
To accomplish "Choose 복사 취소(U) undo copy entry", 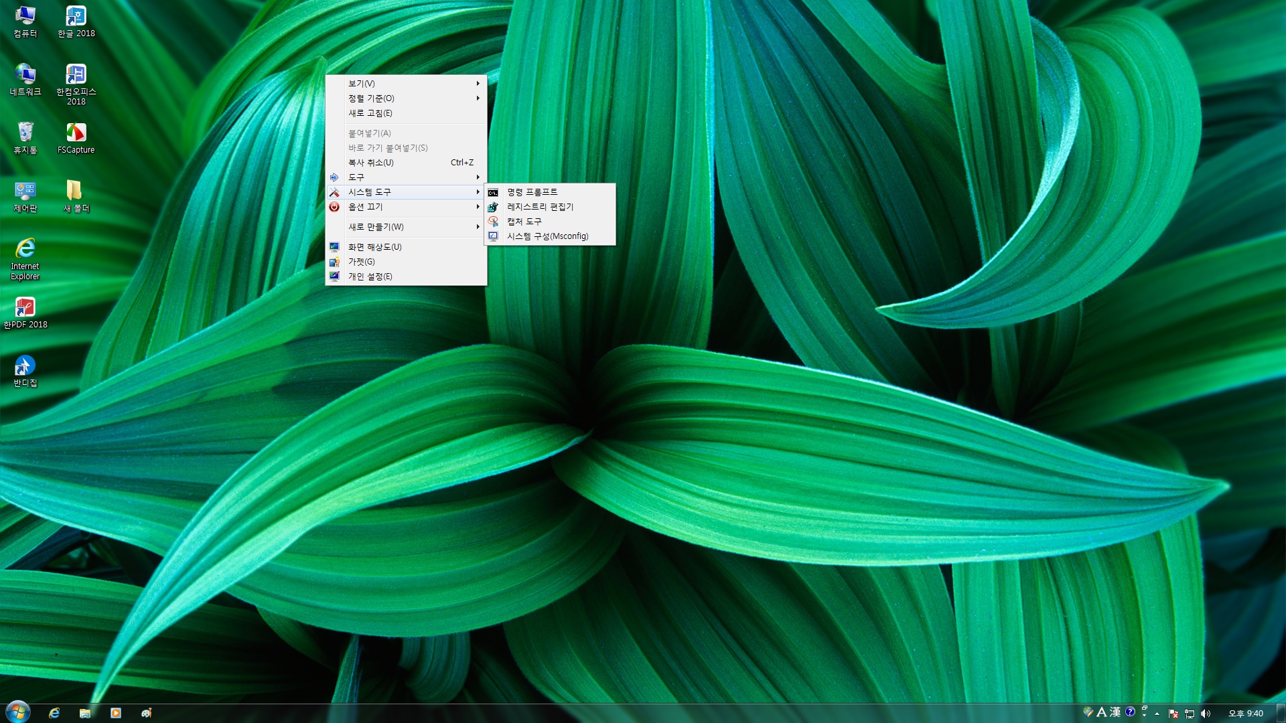I will [406, 163].
